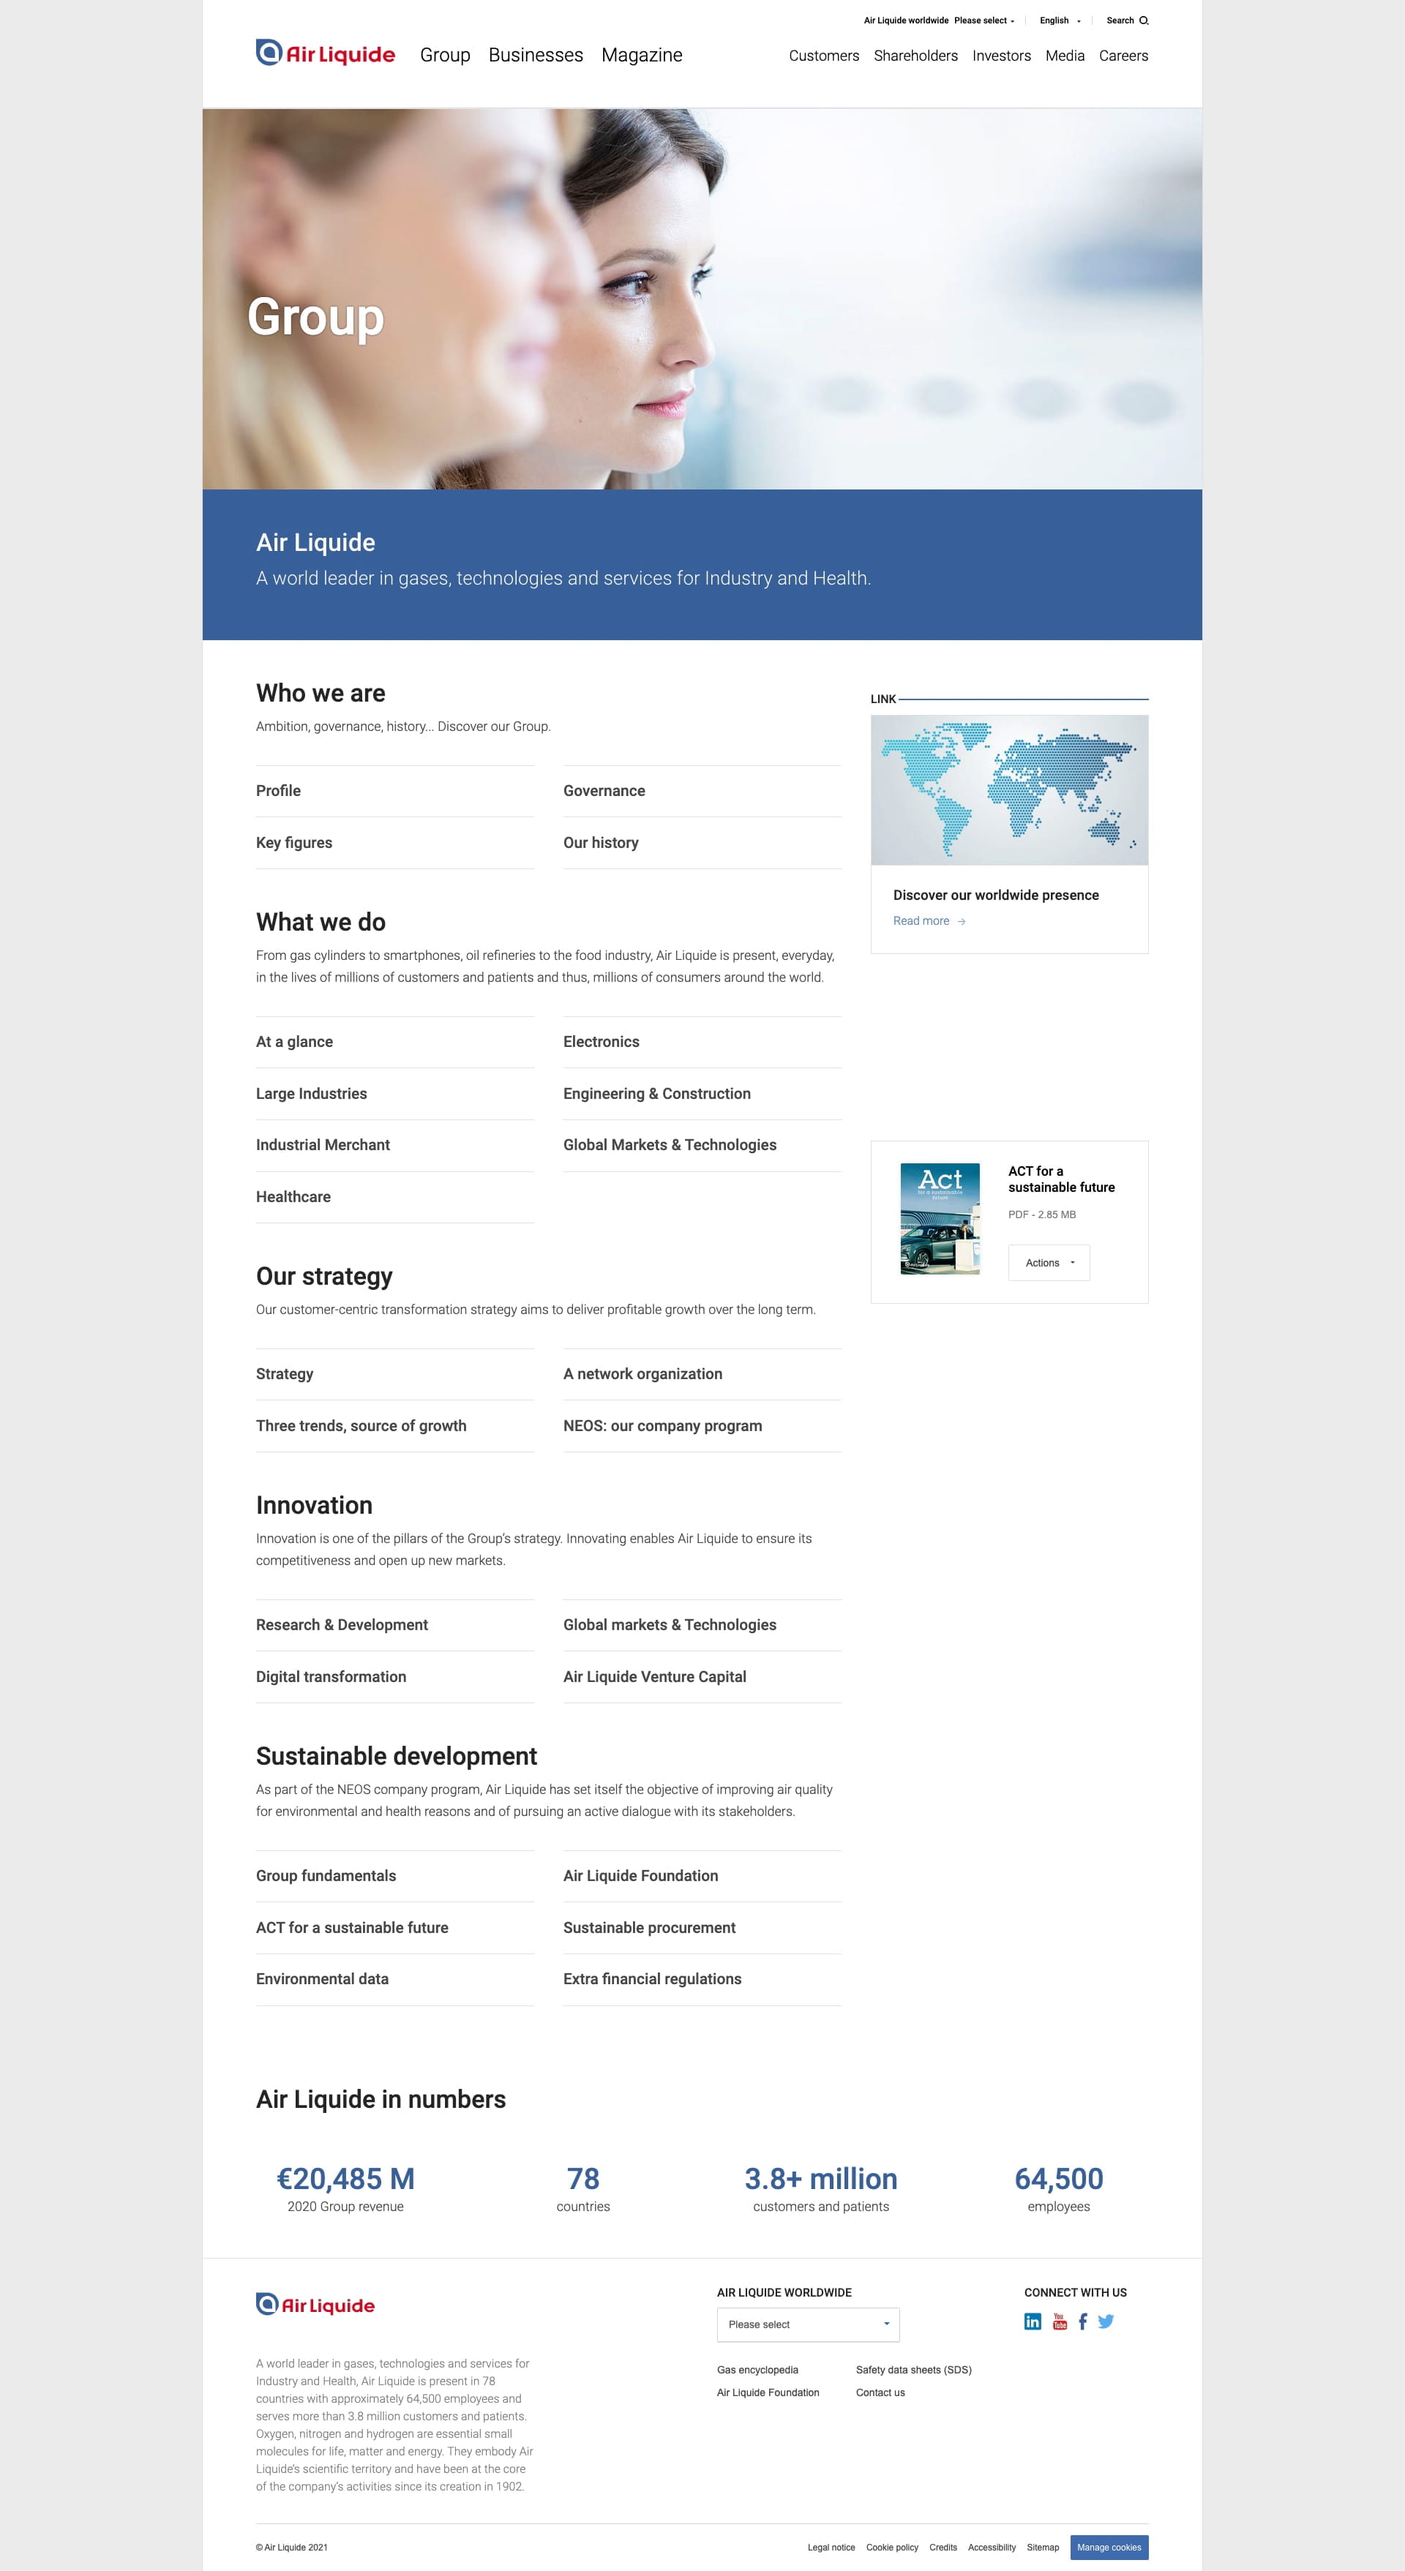Go to the Careers section

[1123, 56]
